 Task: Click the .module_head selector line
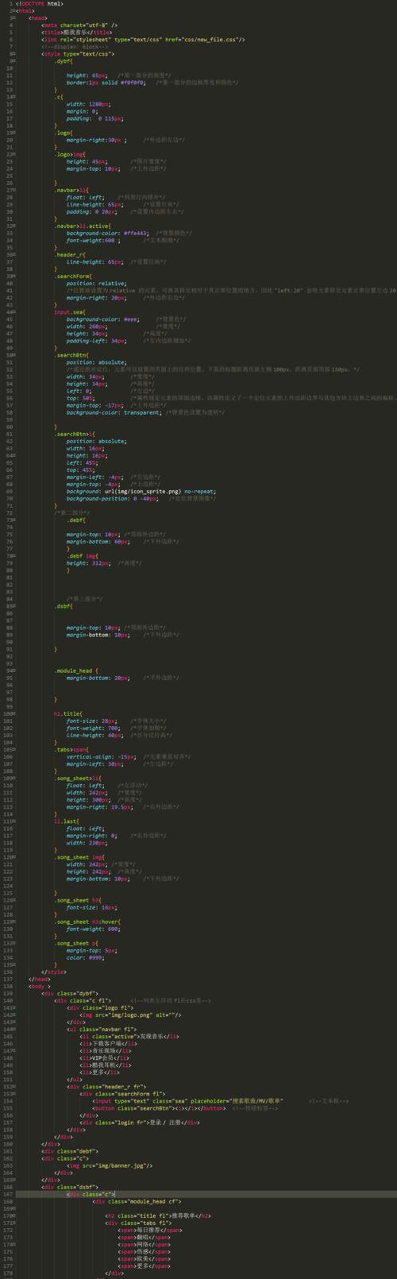pos(75,670)
